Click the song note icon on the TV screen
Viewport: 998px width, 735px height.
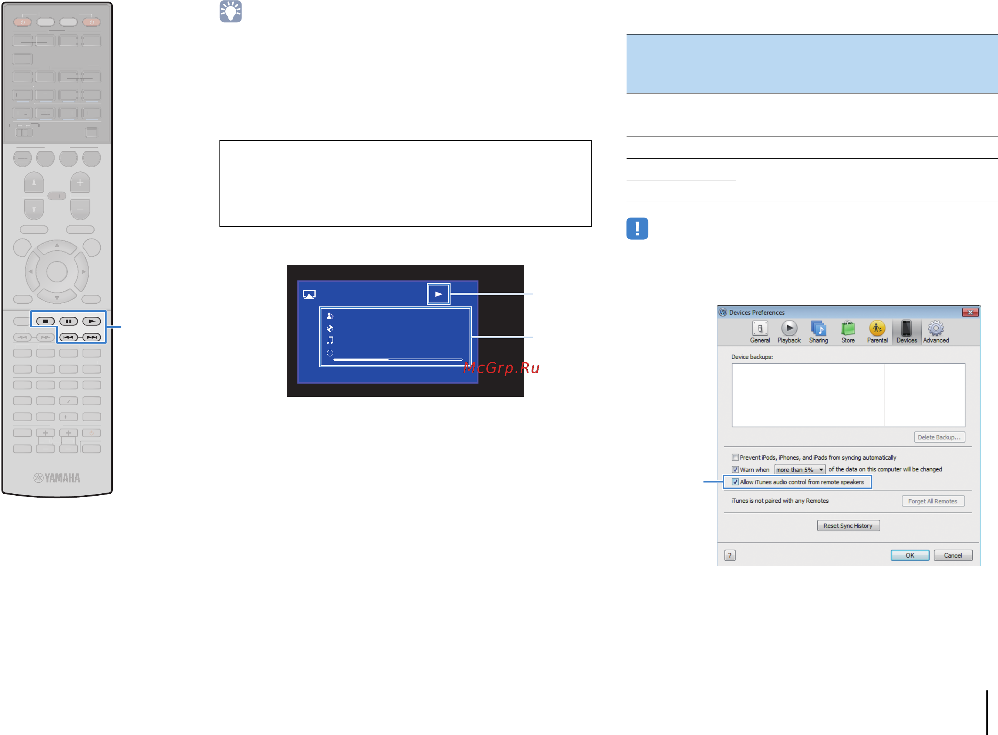(x=330, y=341)
